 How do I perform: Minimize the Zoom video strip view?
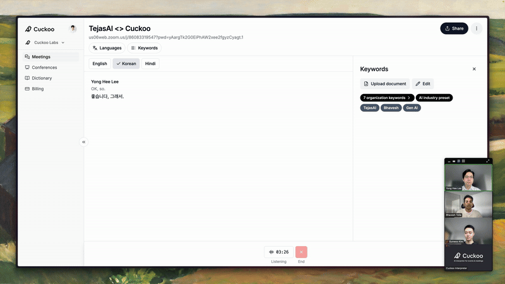[449, 161]
